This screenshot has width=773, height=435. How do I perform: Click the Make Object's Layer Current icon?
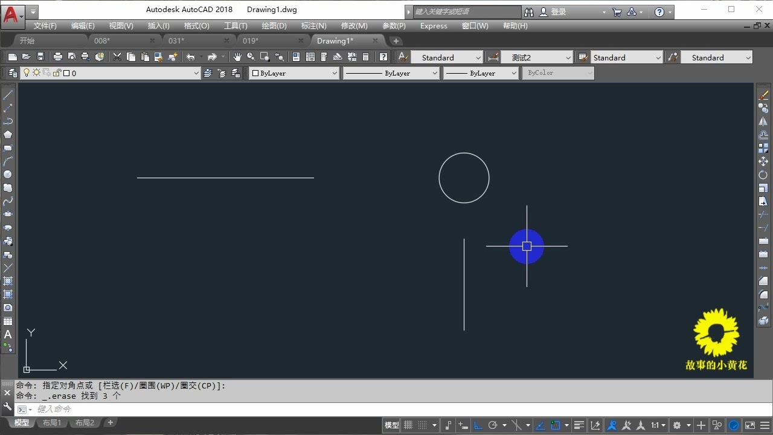coord(208,73)
